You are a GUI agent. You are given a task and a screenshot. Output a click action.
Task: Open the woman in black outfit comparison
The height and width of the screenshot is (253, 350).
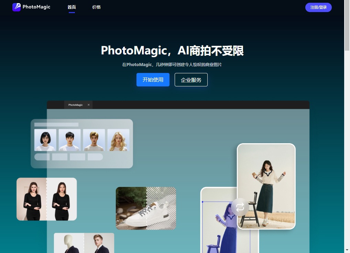tap(47, 199)
